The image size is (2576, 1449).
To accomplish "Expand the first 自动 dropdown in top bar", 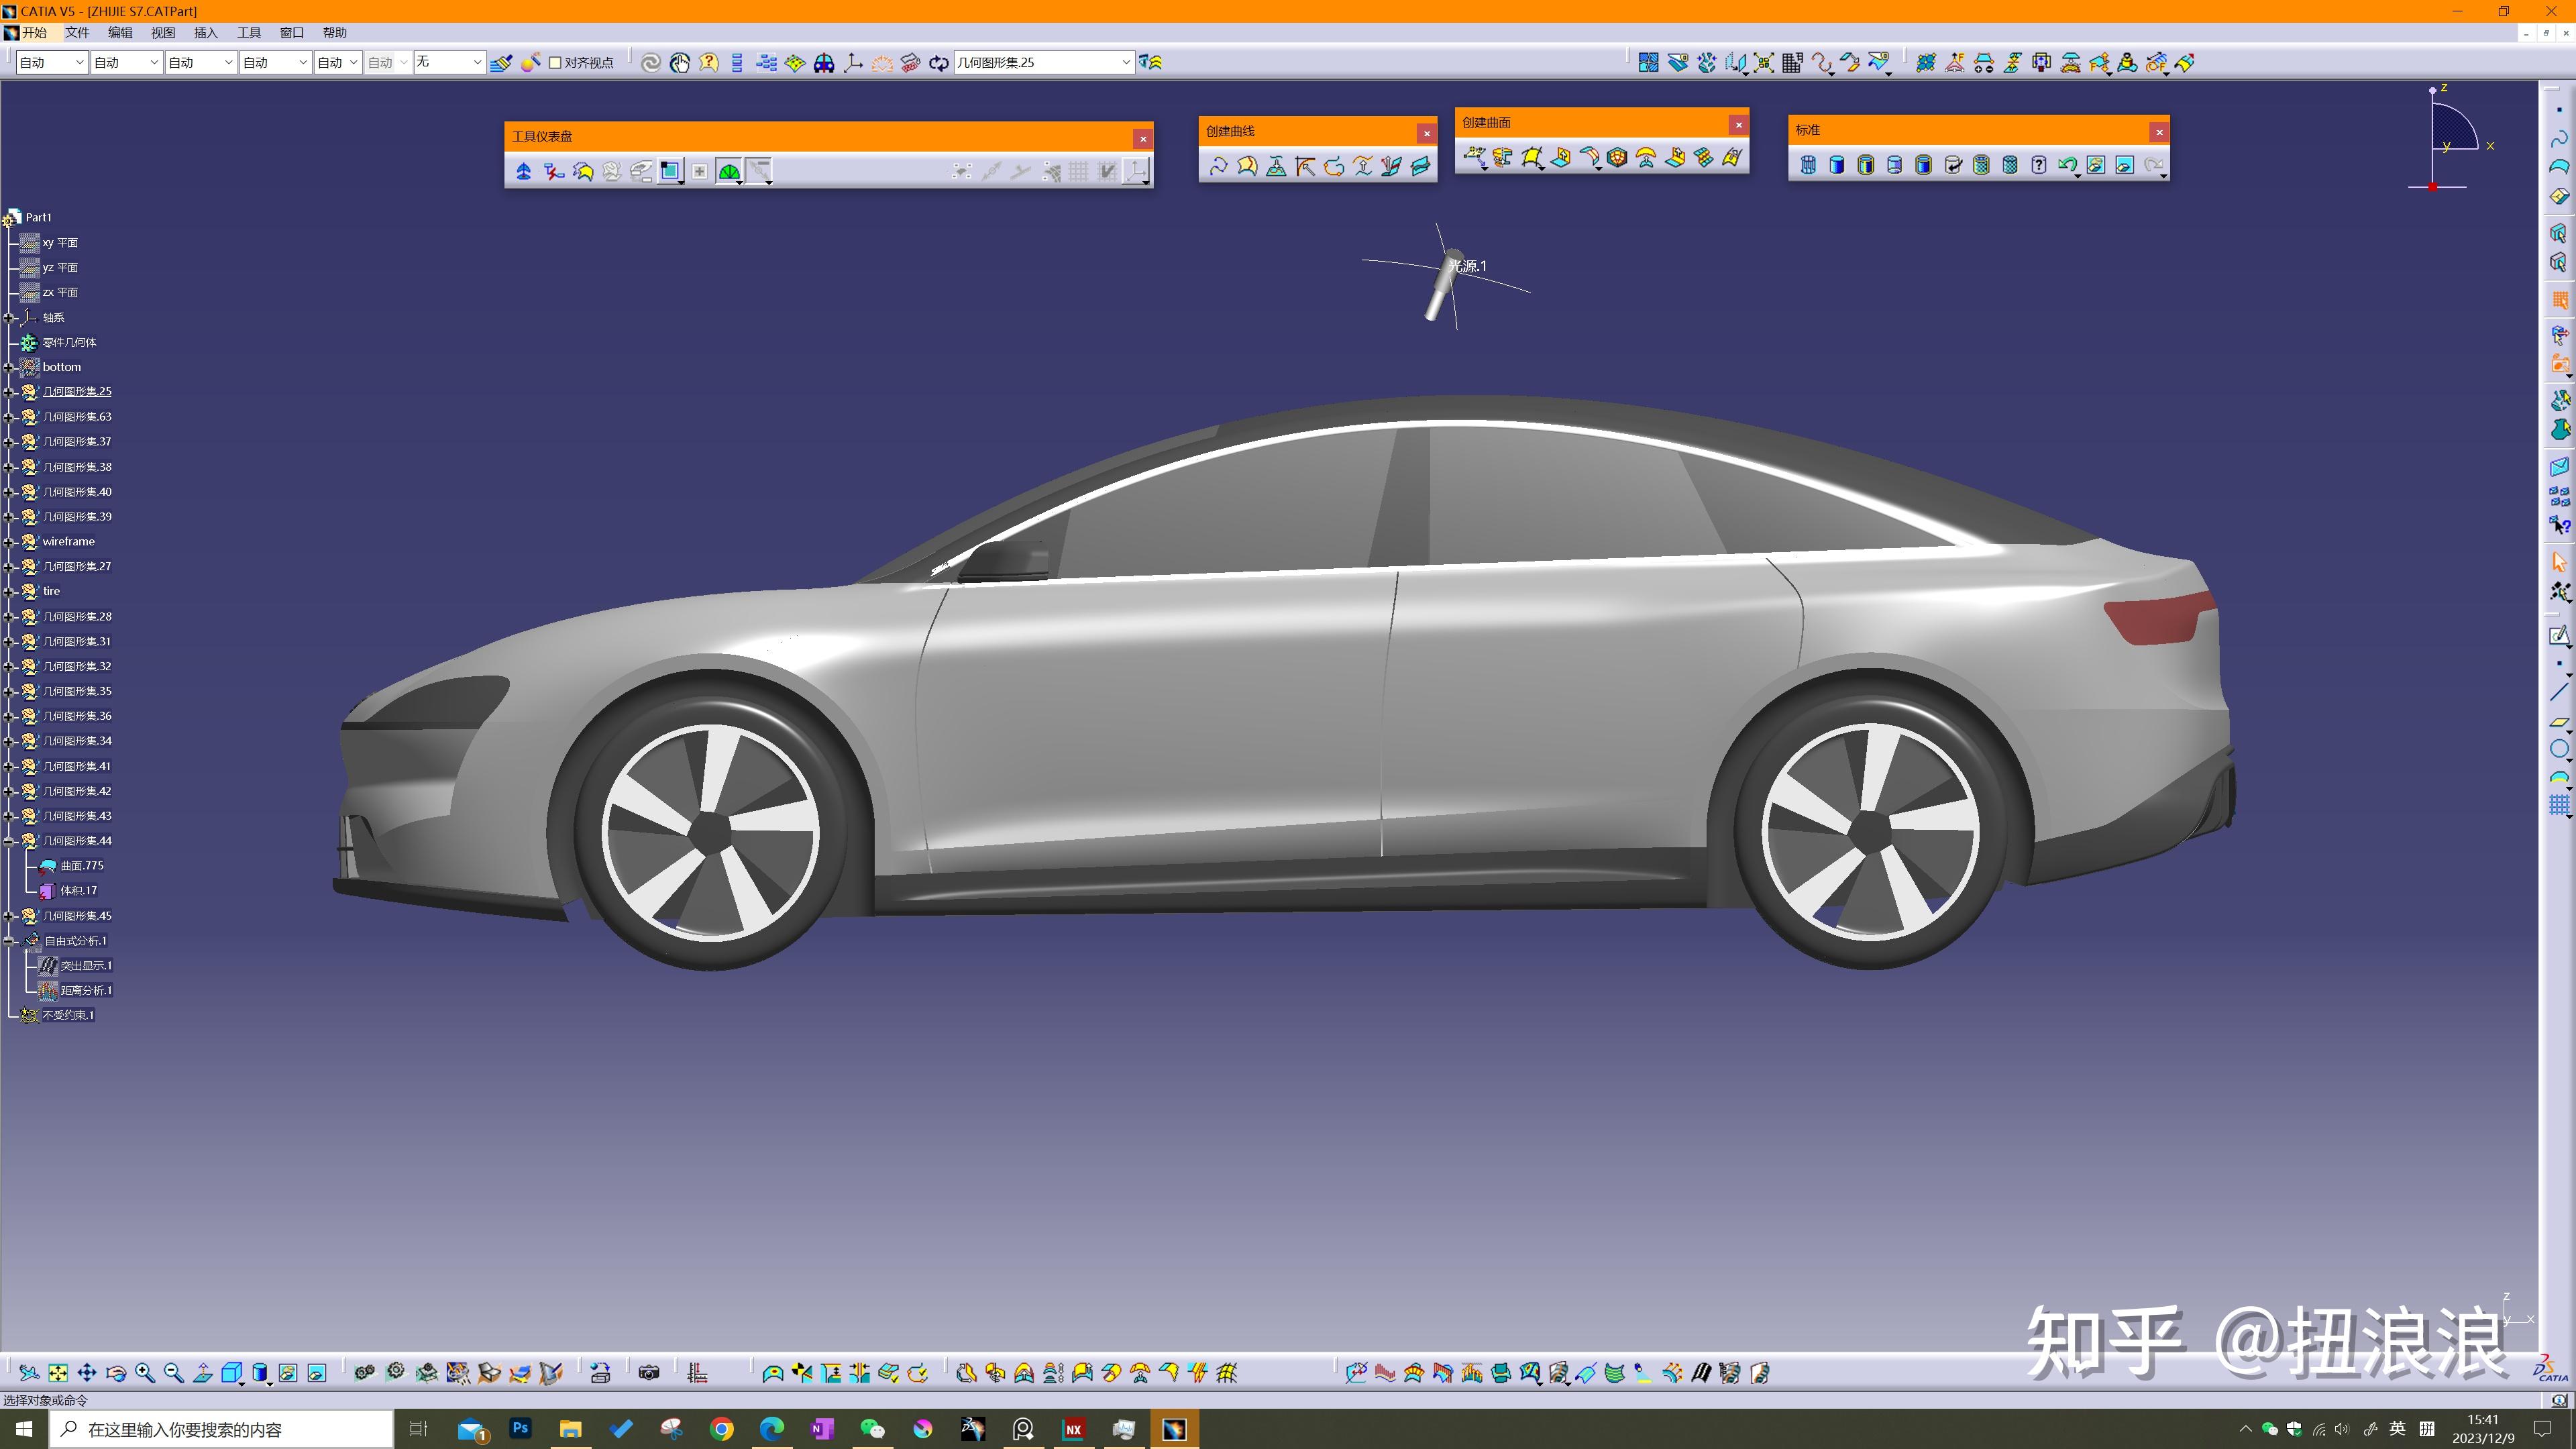I will [80, 61].
